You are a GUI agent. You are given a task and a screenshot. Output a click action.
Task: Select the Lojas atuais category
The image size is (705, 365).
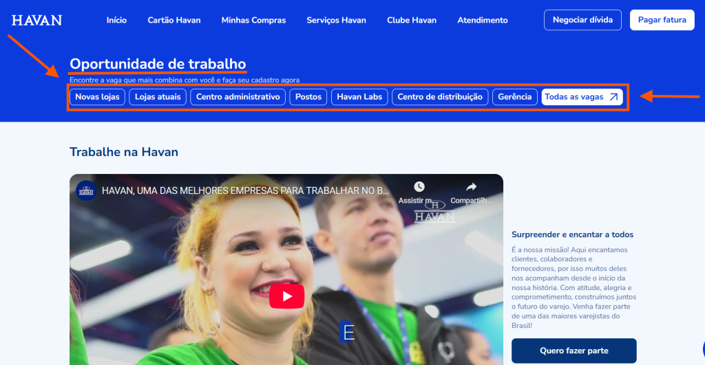158,97
